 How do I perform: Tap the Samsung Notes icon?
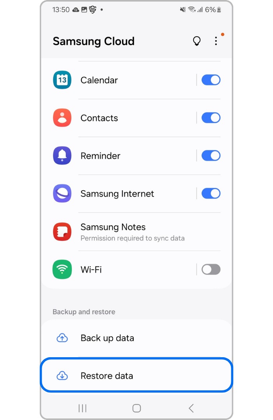click(62, 232)
